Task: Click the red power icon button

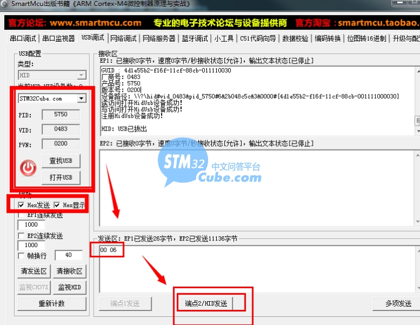Action: coord(28,168)
